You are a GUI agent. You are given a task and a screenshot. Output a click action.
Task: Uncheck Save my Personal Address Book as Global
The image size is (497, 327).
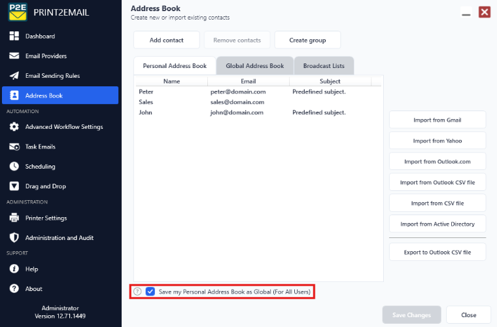click(x=150, y=291)
